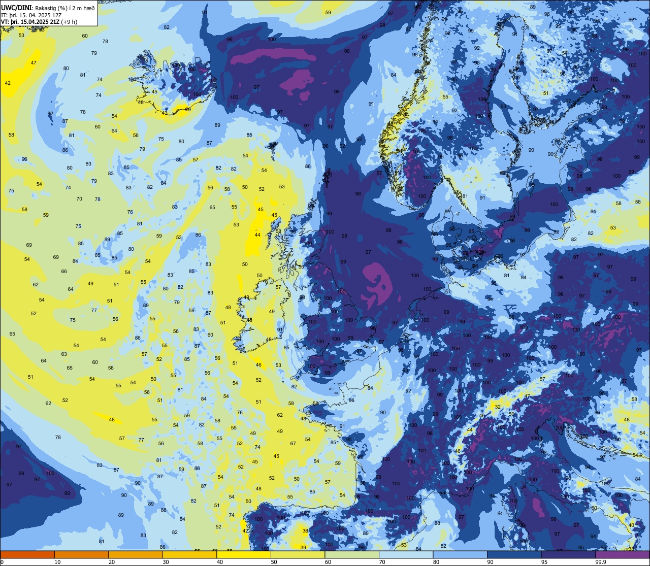Pick the bright yellow 40–50% legend swatch
This screenshot has height=566, width=650.
click(x=244, y=555)
